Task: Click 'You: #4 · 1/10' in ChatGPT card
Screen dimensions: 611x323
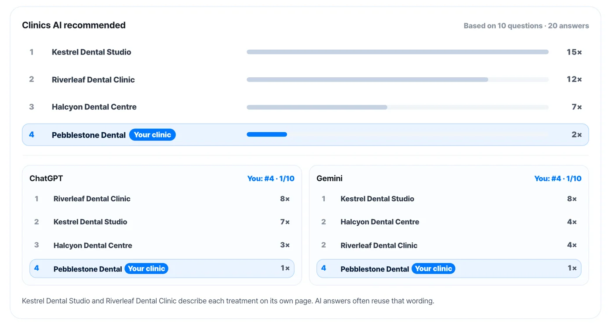Action: [271, 179]
